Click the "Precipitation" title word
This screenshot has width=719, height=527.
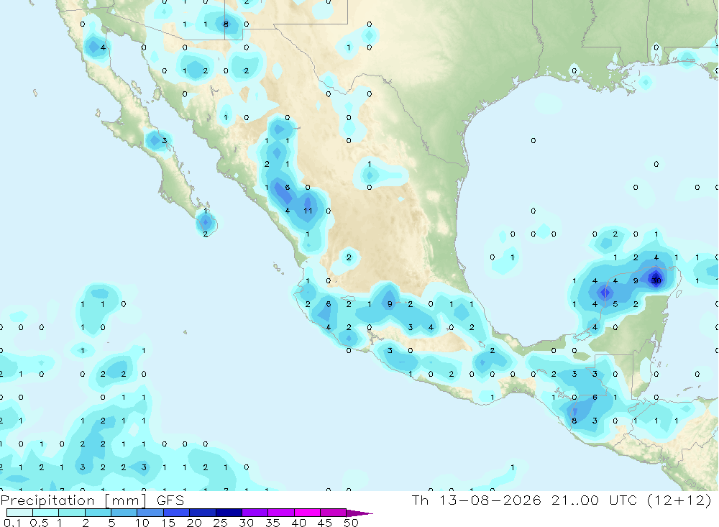[x=47, y=500]
